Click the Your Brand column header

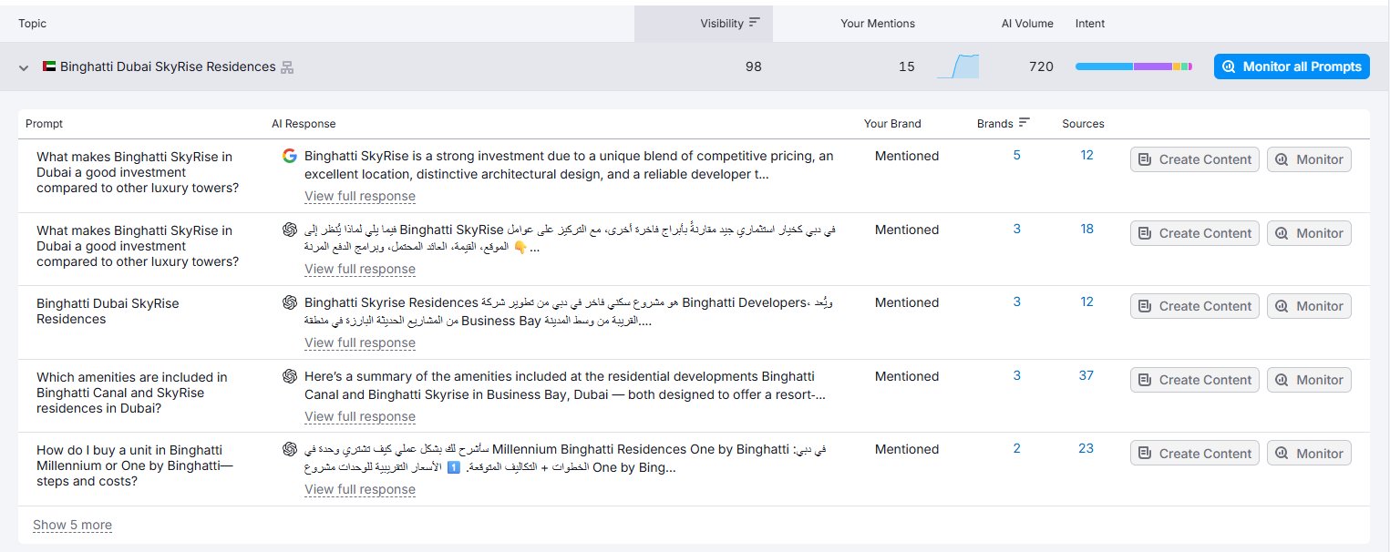(x=892, y=123)
